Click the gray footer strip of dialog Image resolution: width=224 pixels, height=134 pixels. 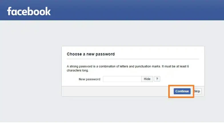click(x=114, y=91)
